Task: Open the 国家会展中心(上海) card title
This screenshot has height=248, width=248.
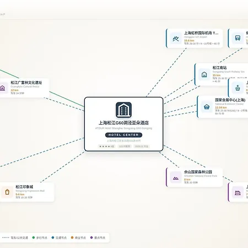Action: (x=230, y=100)
